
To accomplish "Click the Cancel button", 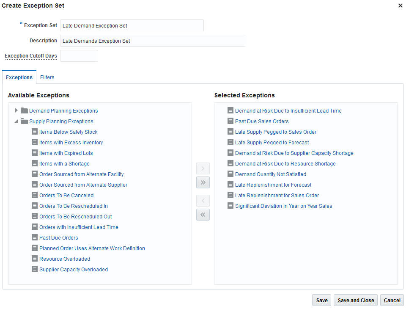I will 392,300.
